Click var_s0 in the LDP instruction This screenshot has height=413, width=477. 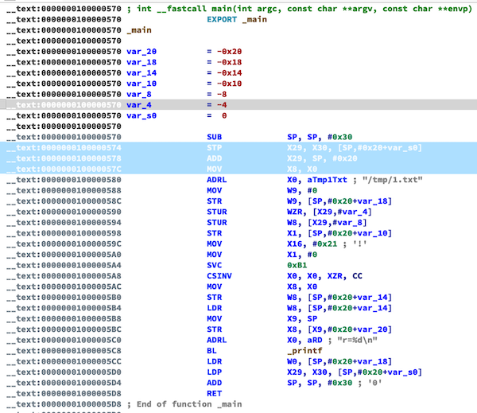click(405, 372)
